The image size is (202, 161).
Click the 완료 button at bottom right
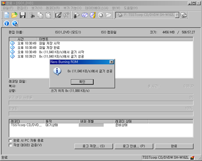(x=174, y=146)
